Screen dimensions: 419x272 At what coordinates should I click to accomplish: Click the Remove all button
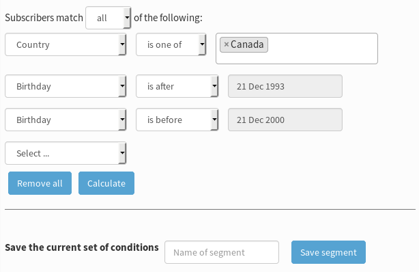(x=40, y=183)
